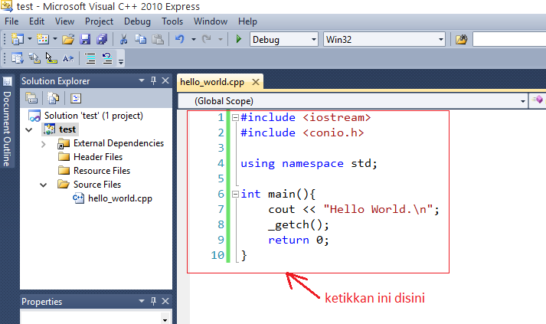Click the View Code icon in Solution Explorer
The height and width of the screenshot is (324, 546).
(x=76, y=98)
